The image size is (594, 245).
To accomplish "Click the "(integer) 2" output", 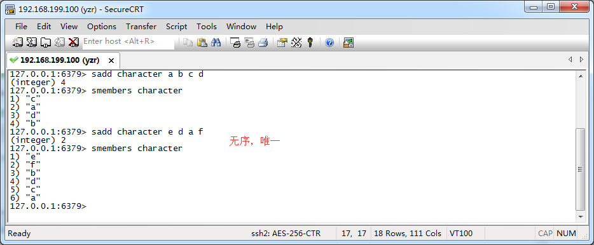I will pos(38,140).
